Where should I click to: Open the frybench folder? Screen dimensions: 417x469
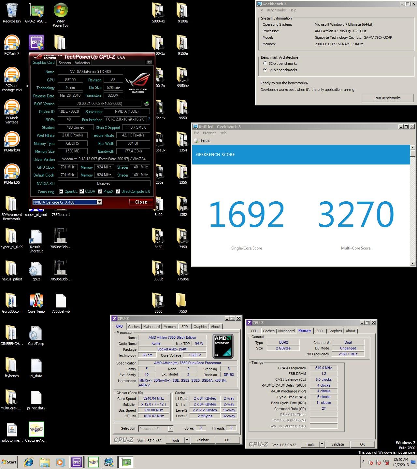pyautogui.click(x=12, y=367)
